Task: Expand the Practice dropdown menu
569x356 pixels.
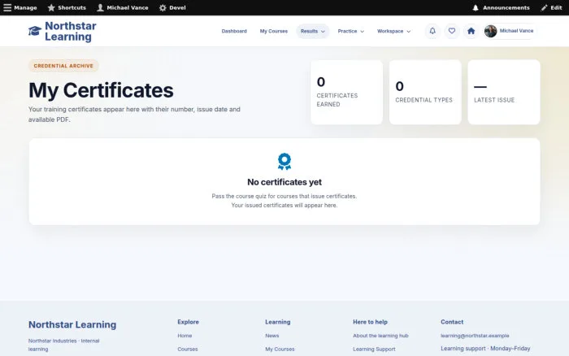Action: tap(350, 31)
